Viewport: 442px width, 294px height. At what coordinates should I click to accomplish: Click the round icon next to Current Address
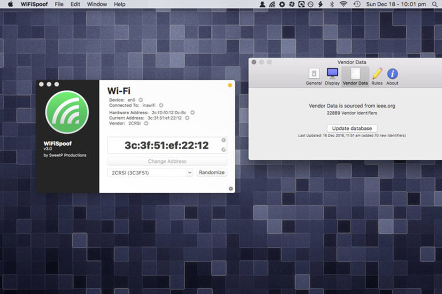point(187,118)
